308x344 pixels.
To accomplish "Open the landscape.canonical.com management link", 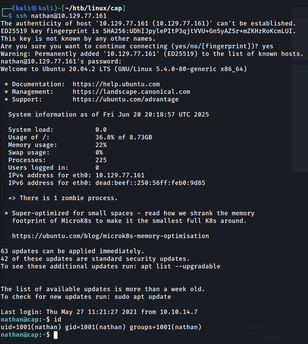I will click(131, 92).
